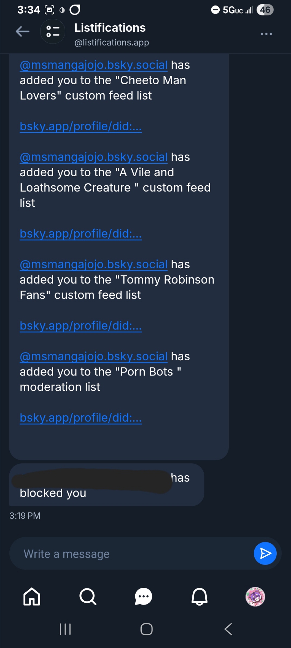Go to the Home tab
The width and height of the screenshot is (291, 648).
click(32, 596)
